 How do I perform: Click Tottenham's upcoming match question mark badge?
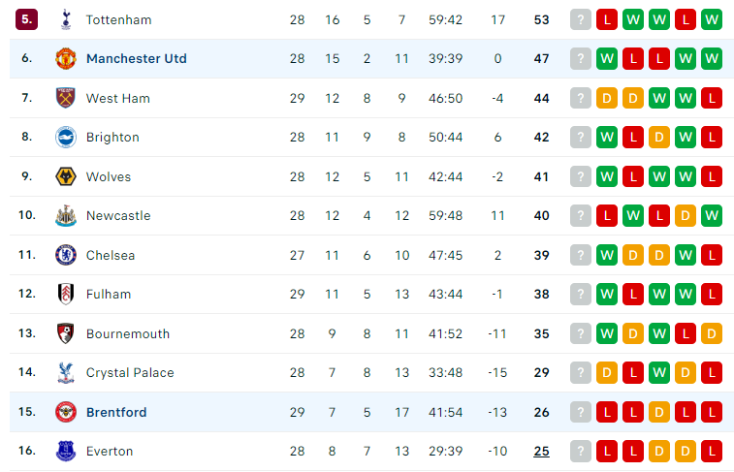[581, 19]
